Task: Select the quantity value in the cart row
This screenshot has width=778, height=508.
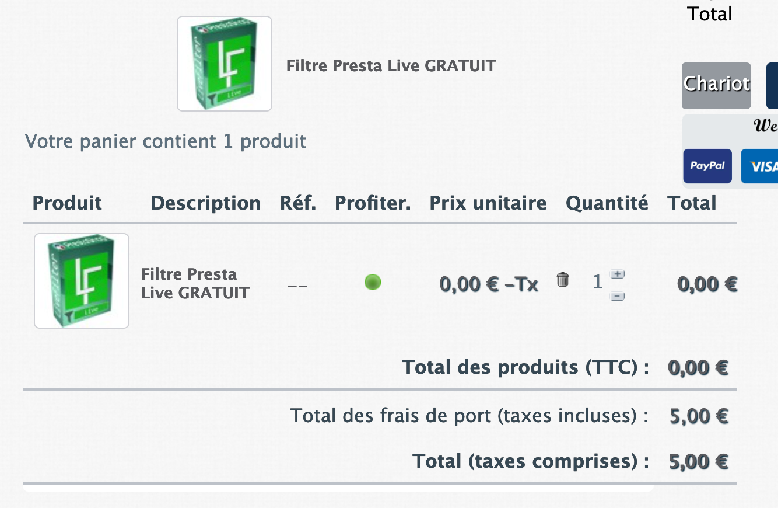Action: tap(597, 283)
